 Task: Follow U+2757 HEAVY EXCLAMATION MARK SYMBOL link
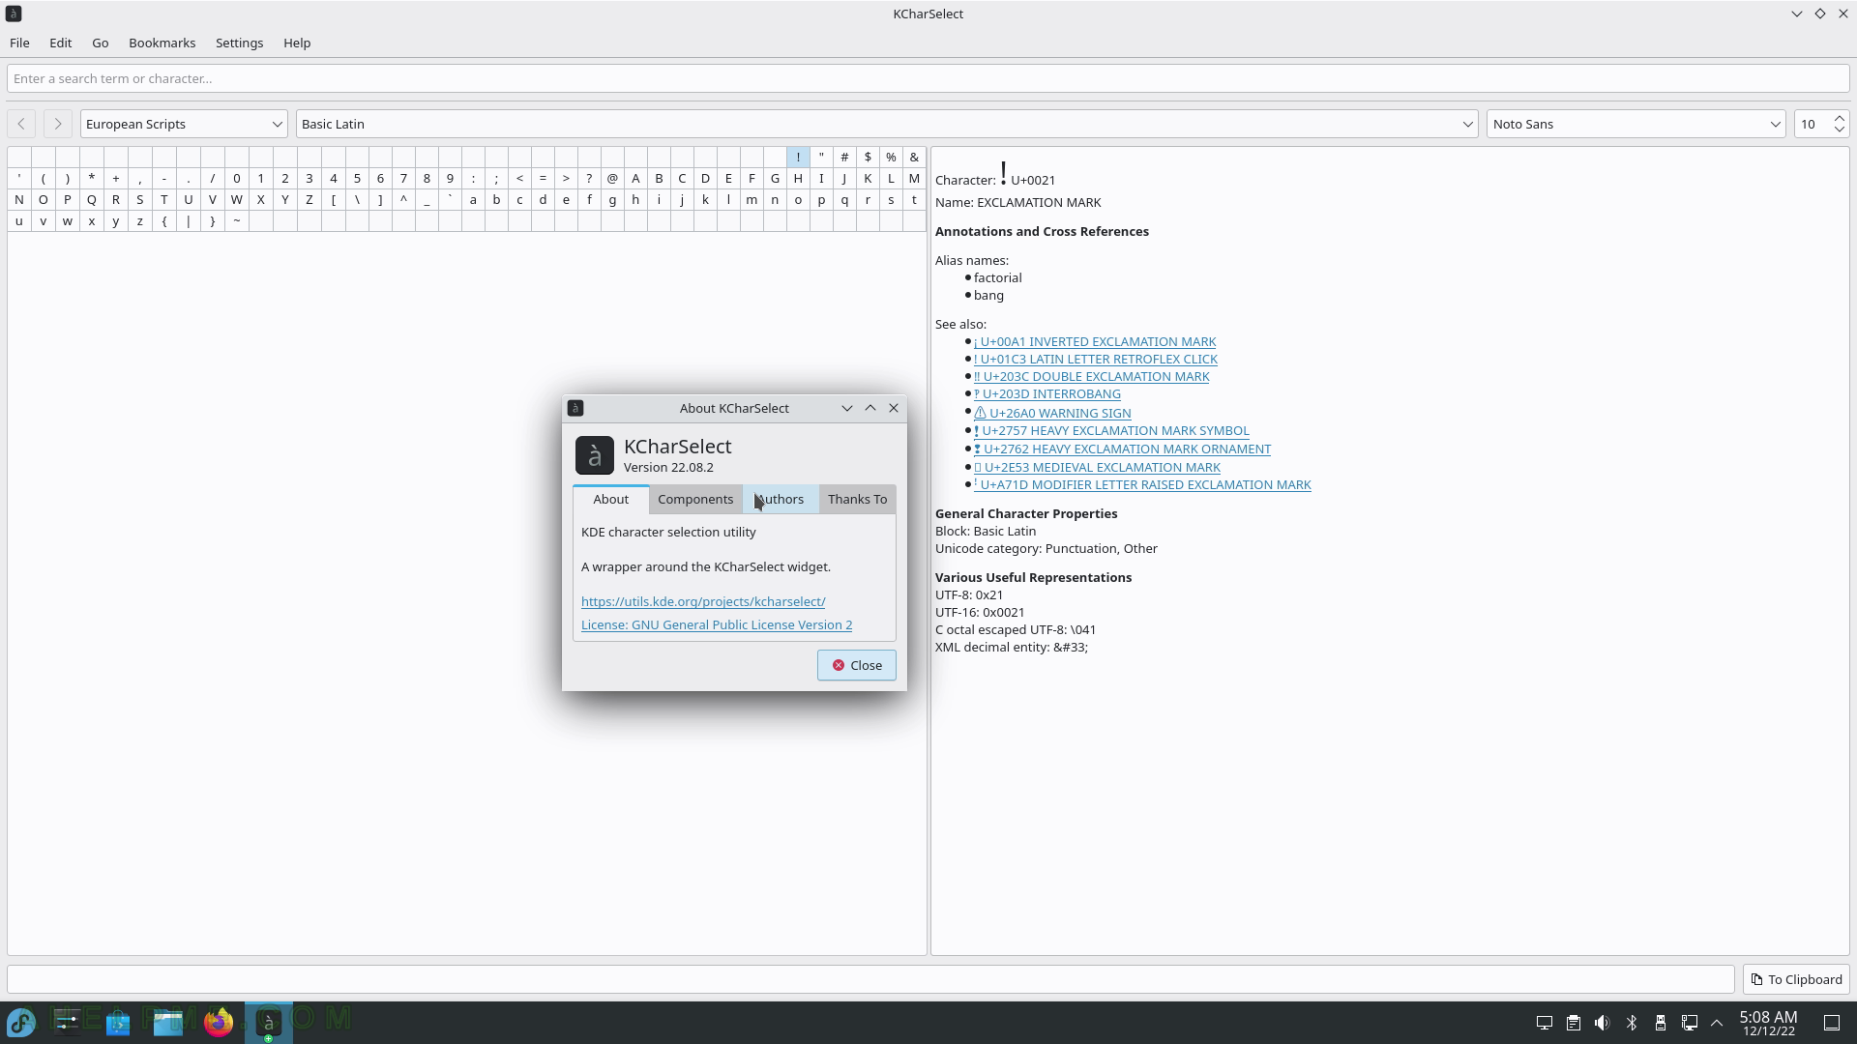coord(1111,430)
